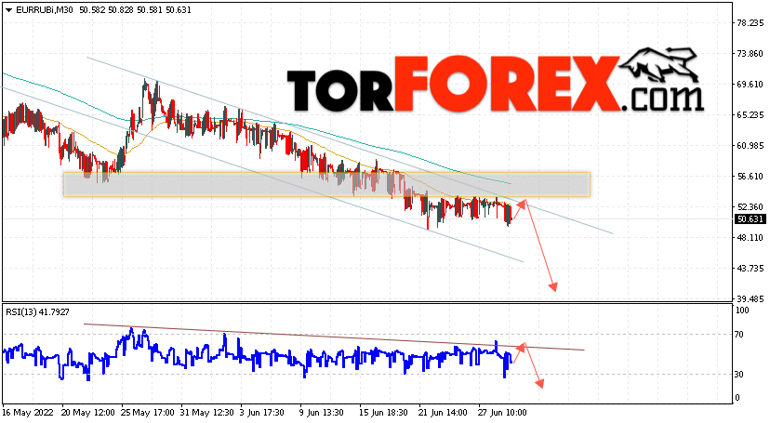Click the 3 Jun 17:30 time label
770x423 pixels.
tap(262, 413)
